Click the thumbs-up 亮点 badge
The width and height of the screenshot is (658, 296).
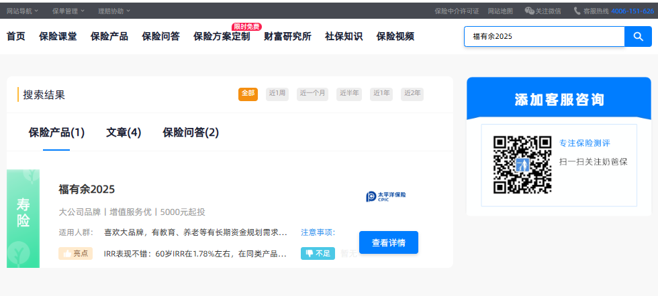(75, 253)
